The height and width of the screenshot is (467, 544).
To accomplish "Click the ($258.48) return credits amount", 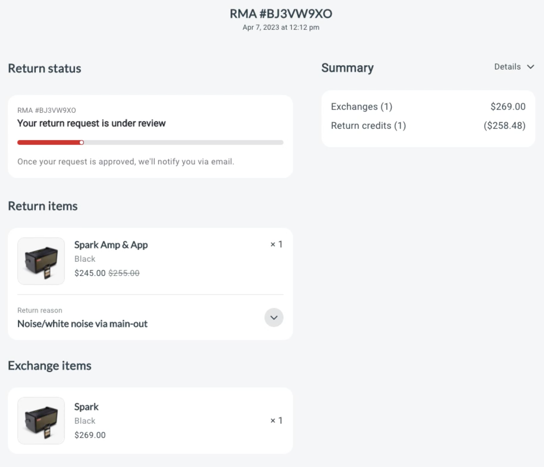I will 505,126.
